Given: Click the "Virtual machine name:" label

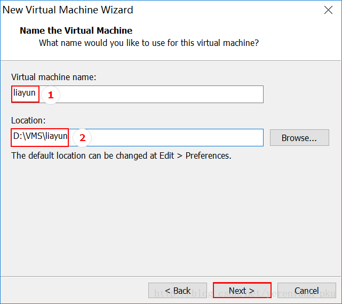Looking at the screenshot, I should [53, 77].
